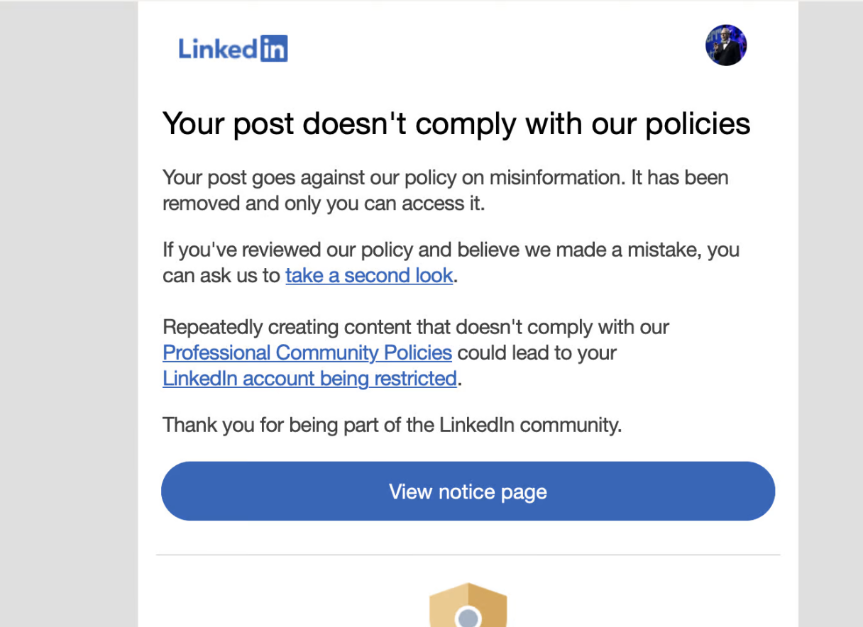This screenshot has width=863, height=627.
Task: Follow the "take a second look" link
Action: tap(369, 275)
